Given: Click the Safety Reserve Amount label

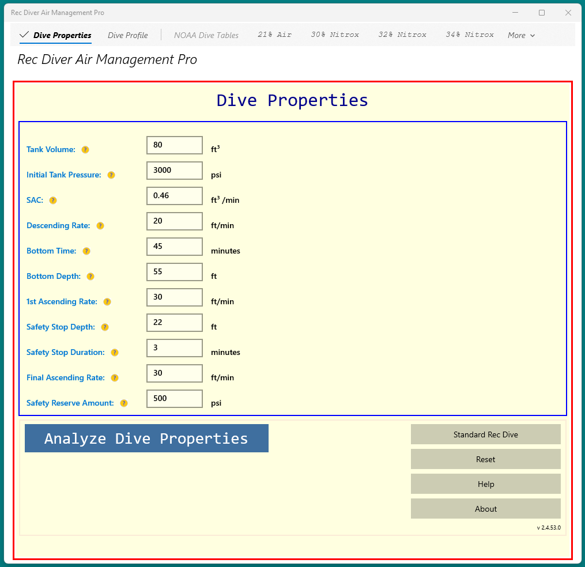Looking at the screenshot, I should pos(70,403).
